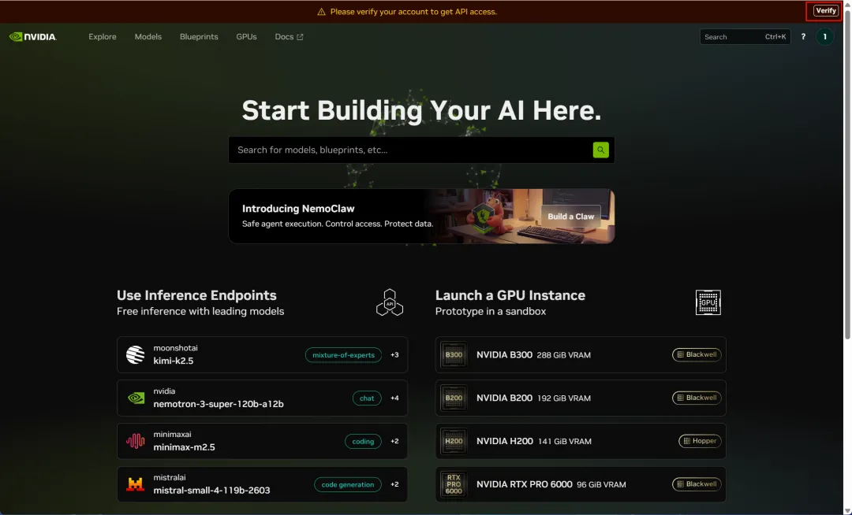Click 'Please verify your account' banner text
Viewport: 852px width, 515px height.
pos(413,11)
